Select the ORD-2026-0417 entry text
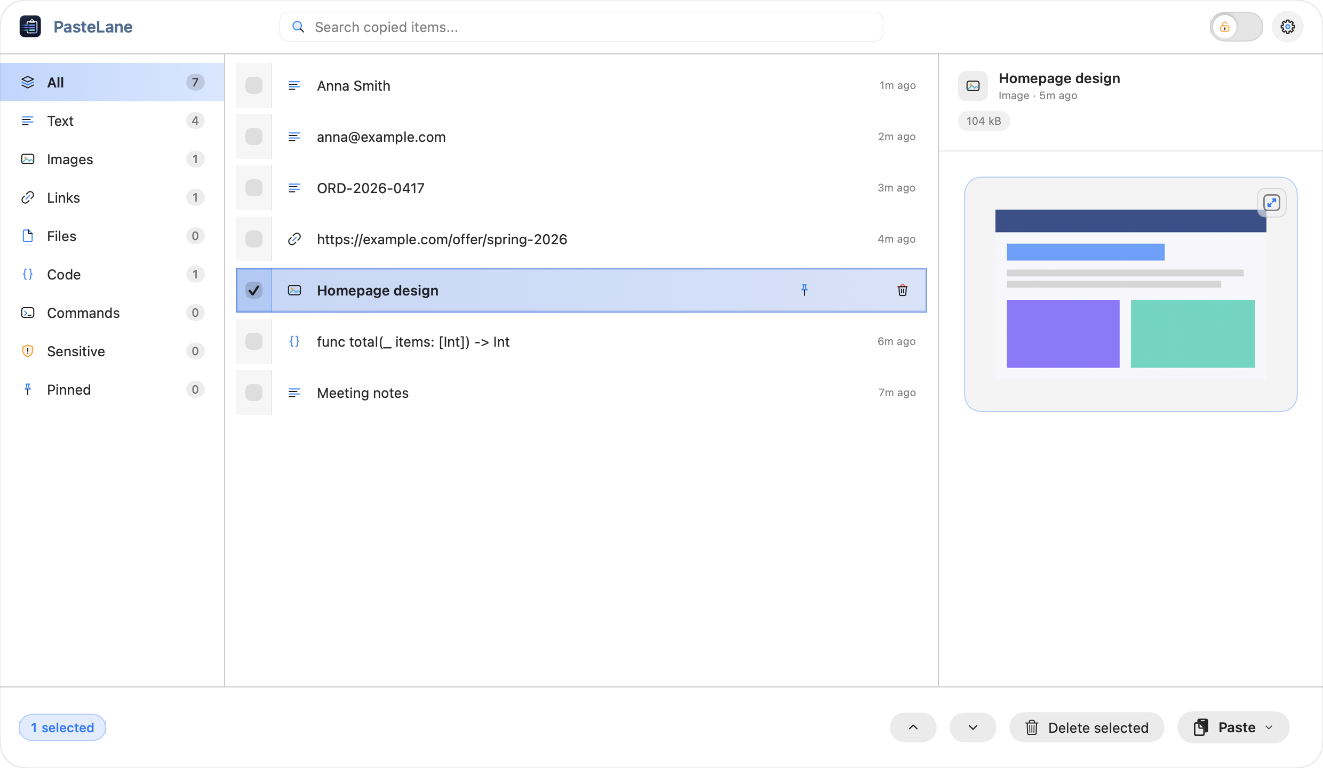 [x=371, y=188]
